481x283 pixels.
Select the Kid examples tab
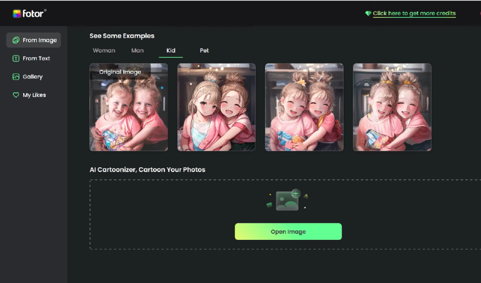coord(171,50)
